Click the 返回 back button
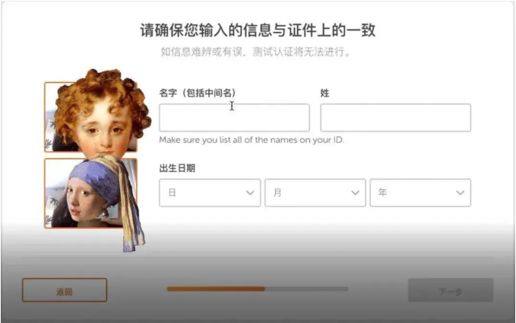 (x=65, y=290)
